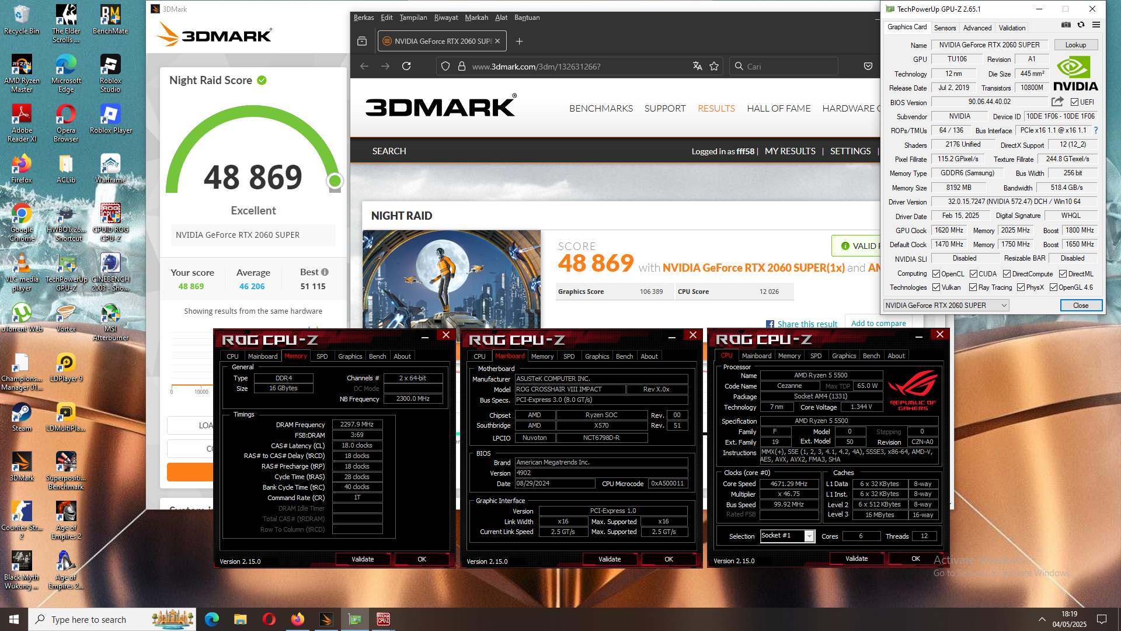Click the Lookup button in GPU-Z
The image size is (1121, 631).
(1075, 45)
